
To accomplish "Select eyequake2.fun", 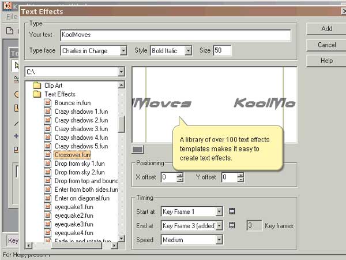I will (x=74, y=216).
